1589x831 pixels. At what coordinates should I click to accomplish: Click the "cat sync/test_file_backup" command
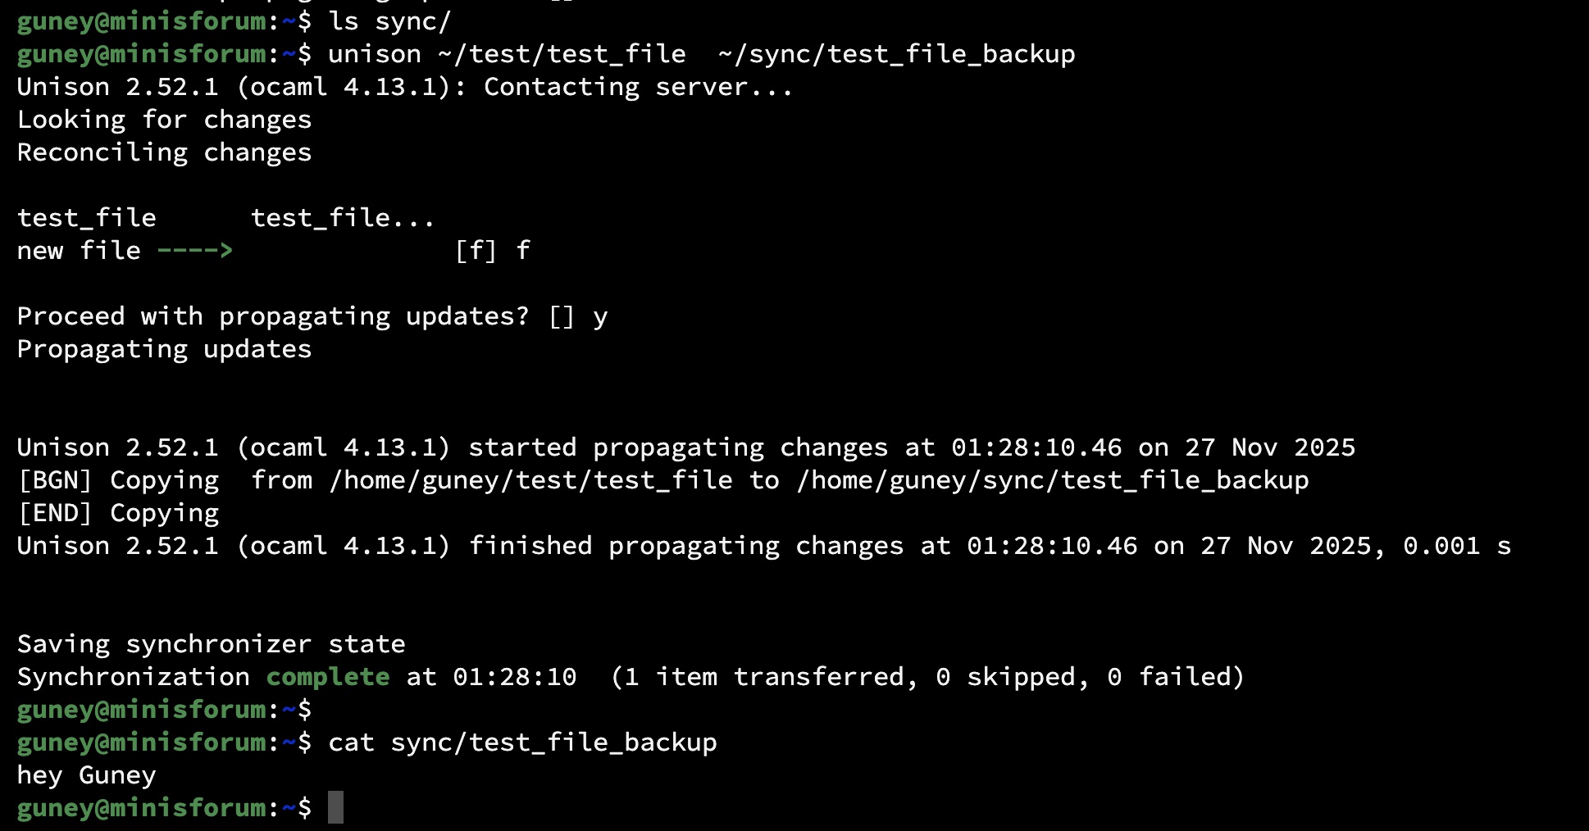(522, 742)
